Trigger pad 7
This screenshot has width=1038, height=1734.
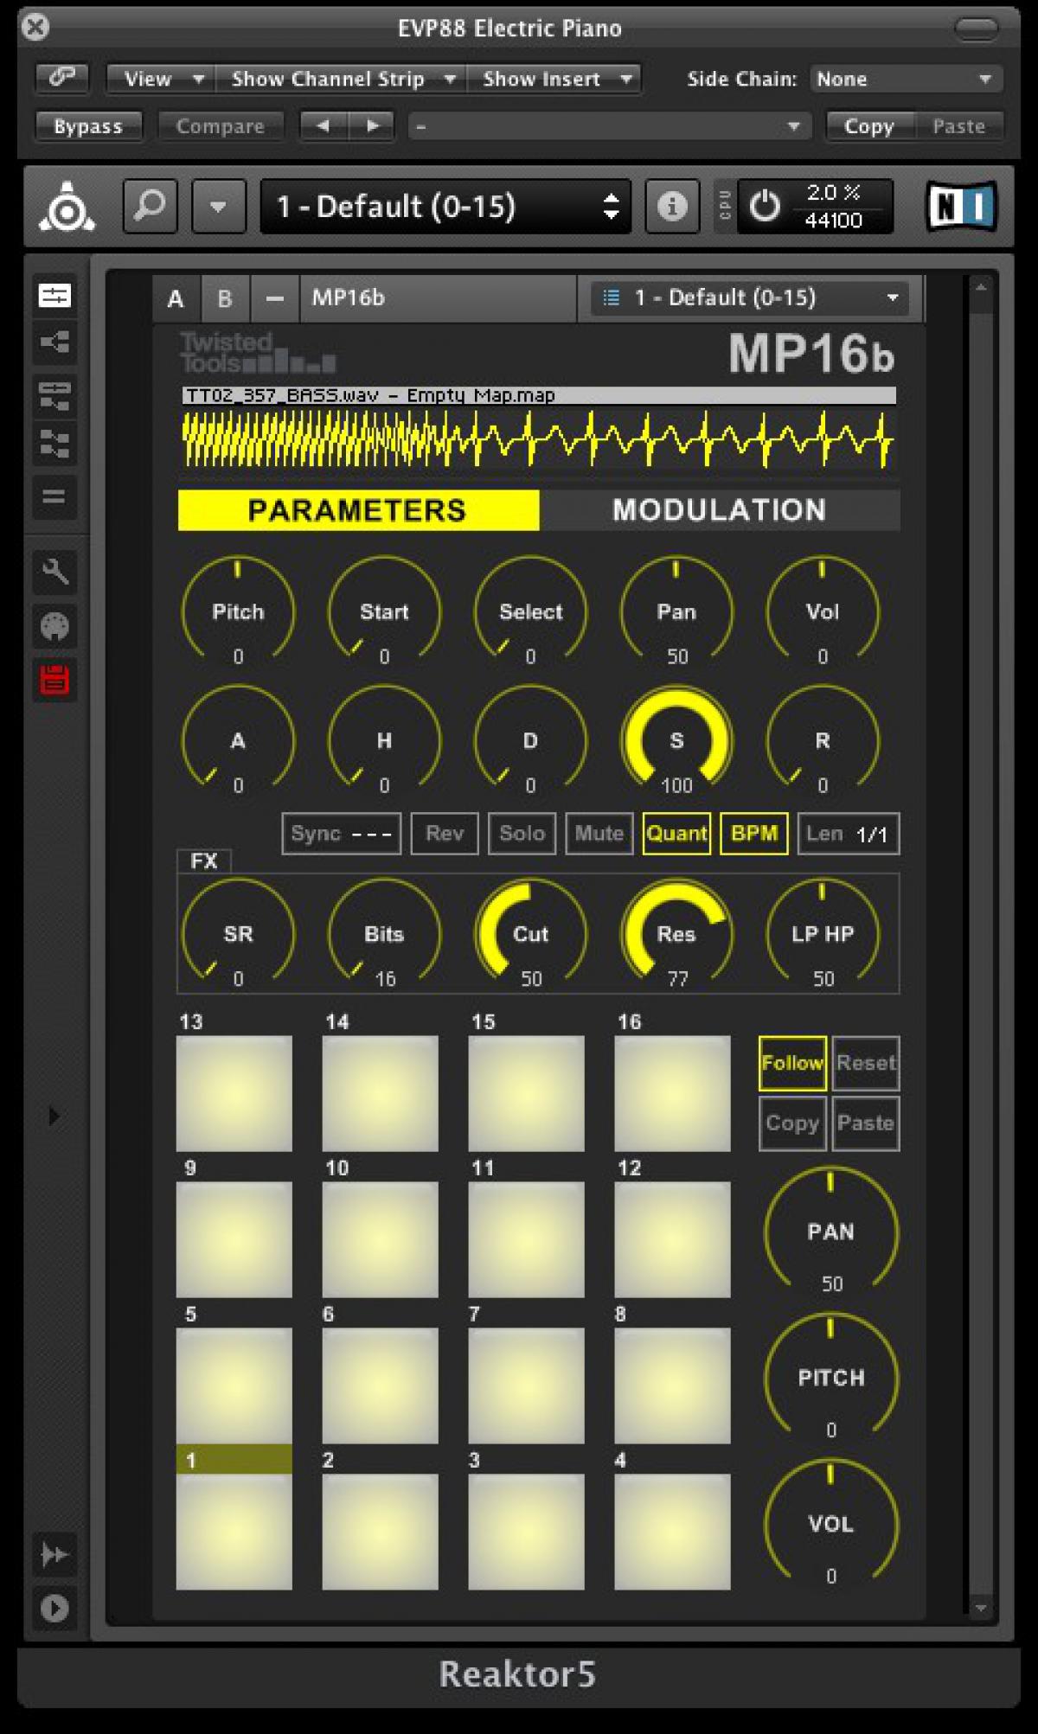tap(526, 1385)
